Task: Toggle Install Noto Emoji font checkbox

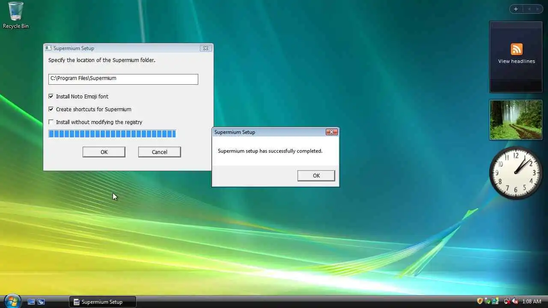Action: 51,96
